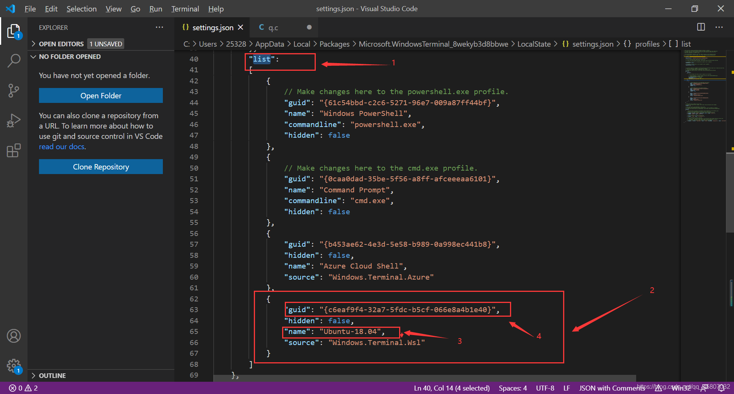Open the Manage gear icon
Viewport: 734px width, 394px height.
tap(14, 366)
